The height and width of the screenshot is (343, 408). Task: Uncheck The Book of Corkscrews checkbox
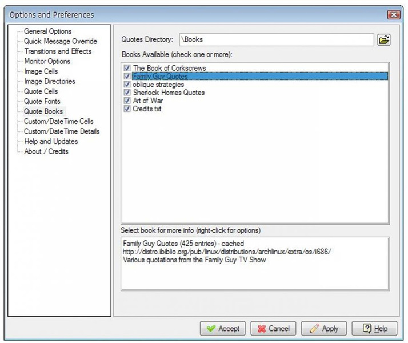[127, 68]
